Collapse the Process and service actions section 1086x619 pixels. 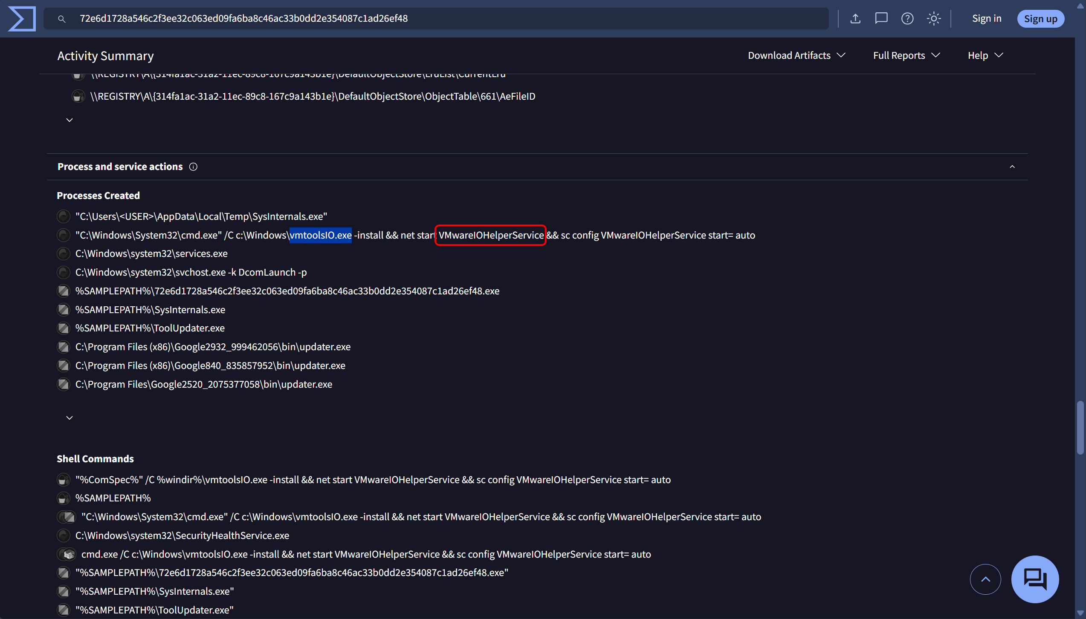click(x=1012, y=167)
